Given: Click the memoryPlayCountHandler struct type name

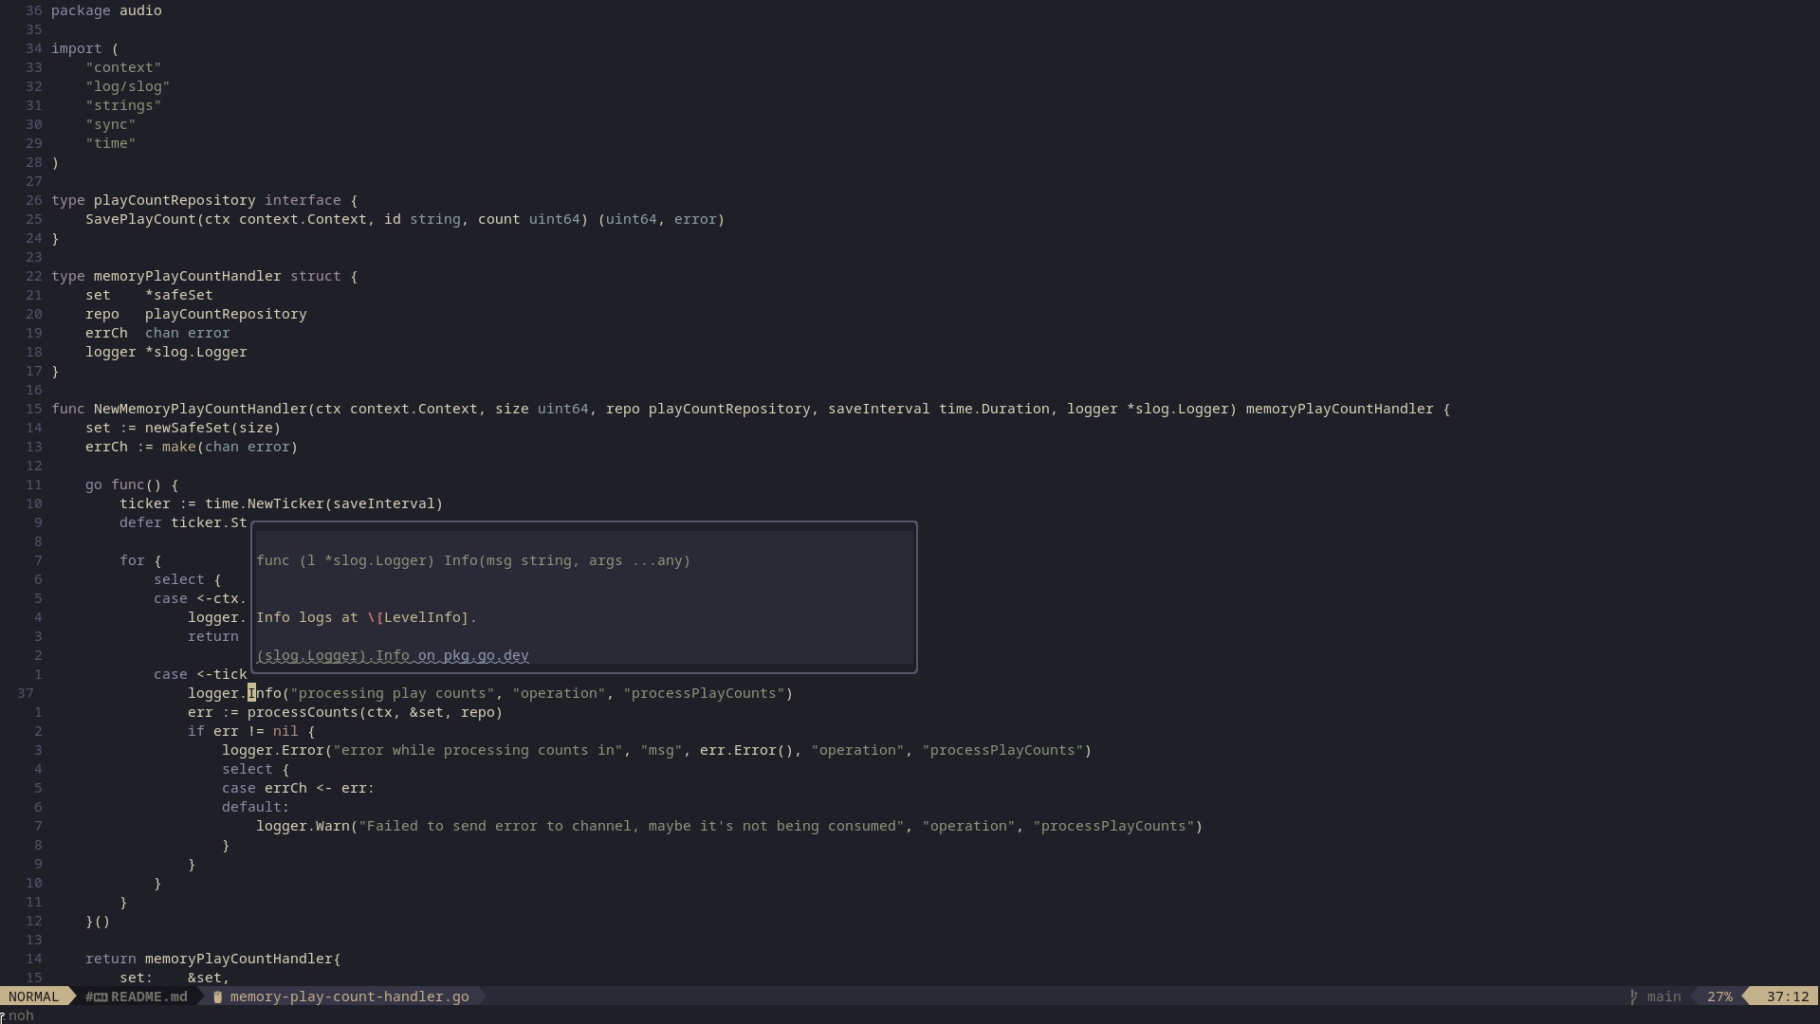Looking at the screenshot, I should 187,276.
